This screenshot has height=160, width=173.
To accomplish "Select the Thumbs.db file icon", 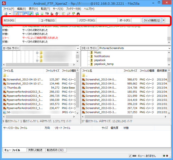I will [5, 88].
